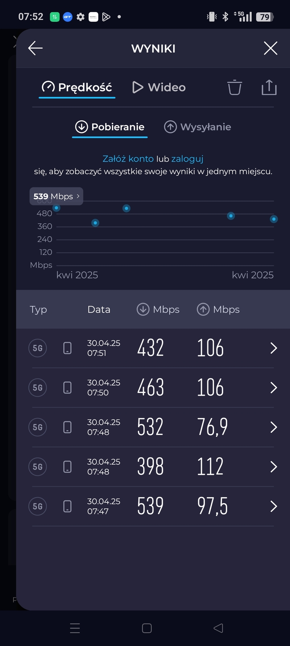
Task: Share results using the share icon
Action: pyautogui.click(x=269, y=87)
